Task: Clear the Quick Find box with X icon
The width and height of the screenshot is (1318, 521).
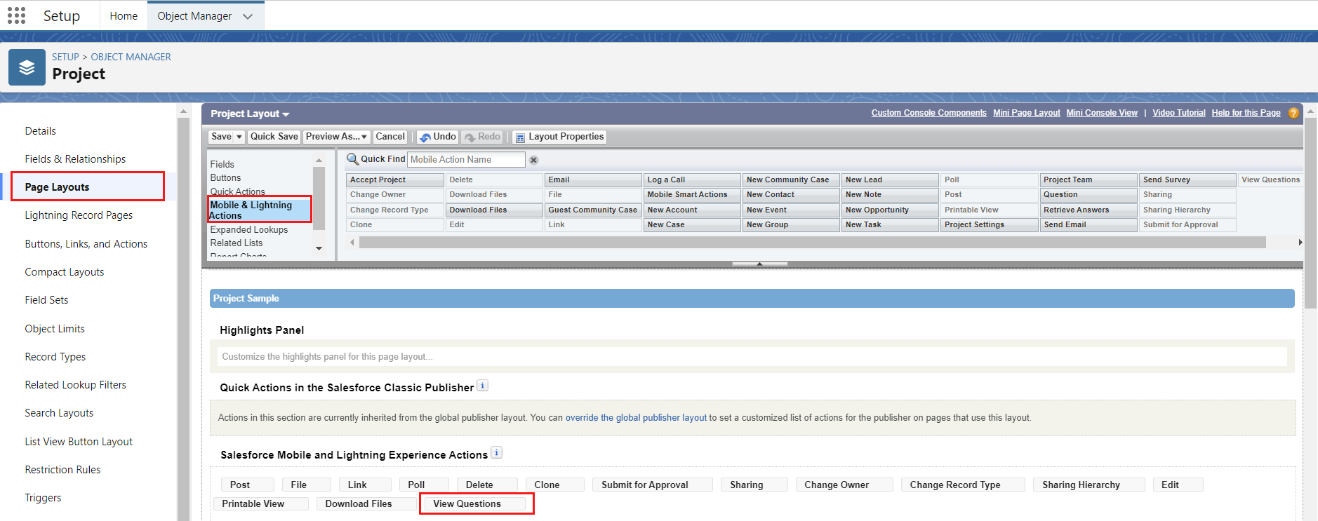Action: pyautogui.click(x=533, y=160)
